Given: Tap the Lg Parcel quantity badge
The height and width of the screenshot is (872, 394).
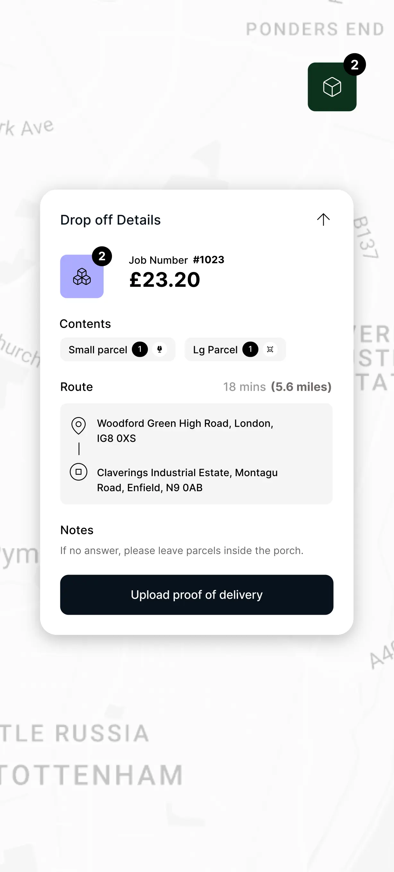Looking at the screenshot, I should pos(250,349).
